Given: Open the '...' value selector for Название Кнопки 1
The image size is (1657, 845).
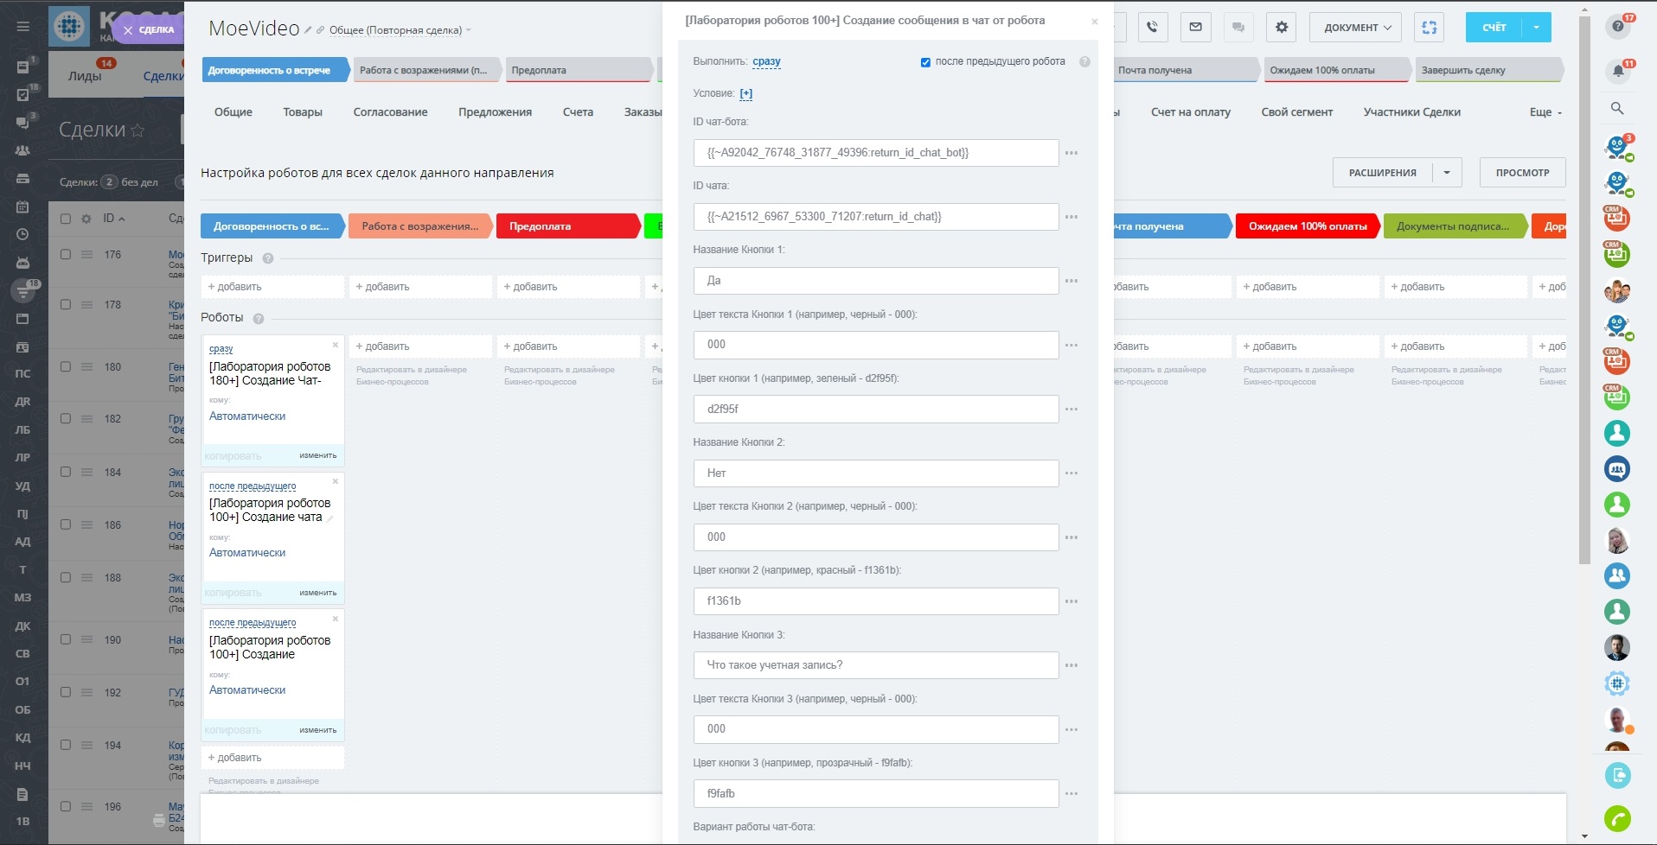Looking at the screenshot, I should [x=1072, y=281].
